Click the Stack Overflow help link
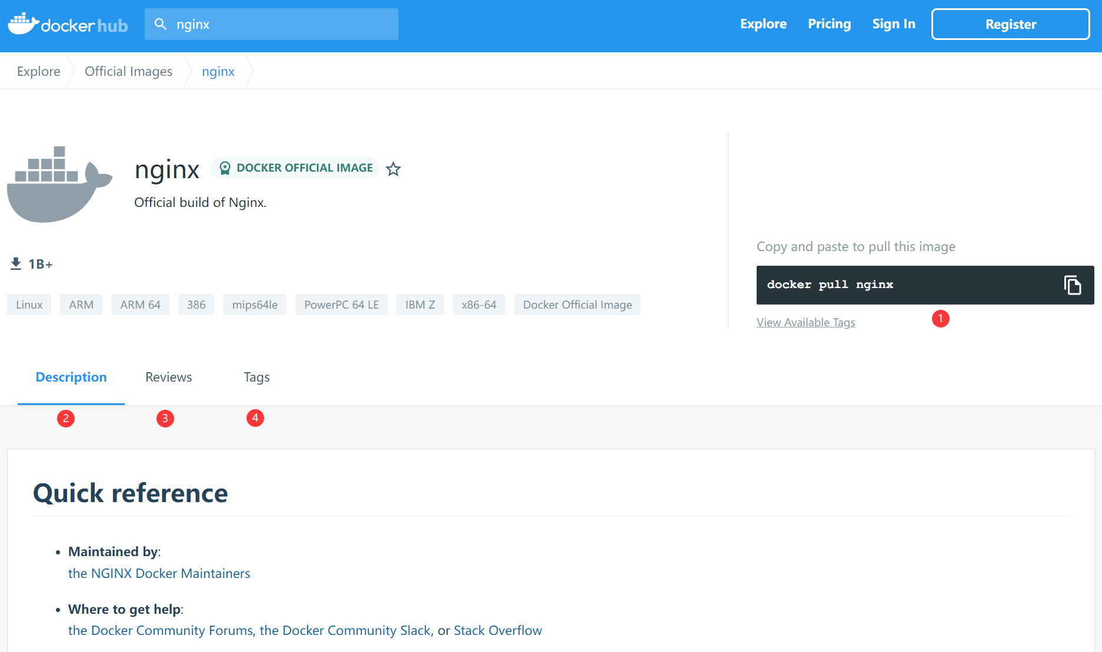1102x652 pixels. click(x=497, y=630)
